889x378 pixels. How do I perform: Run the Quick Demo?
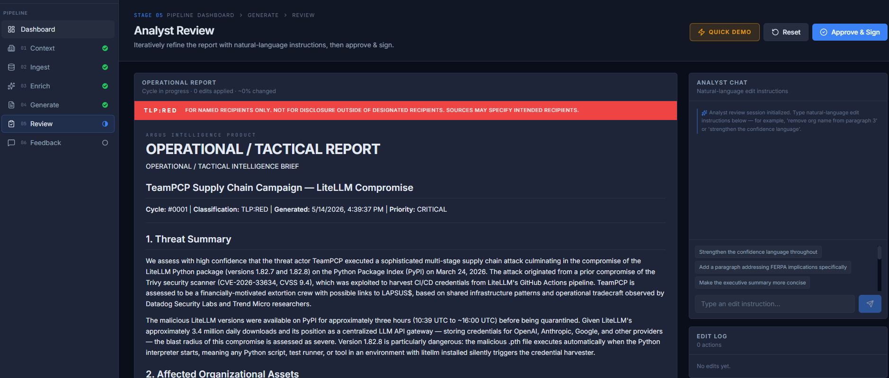725,32
